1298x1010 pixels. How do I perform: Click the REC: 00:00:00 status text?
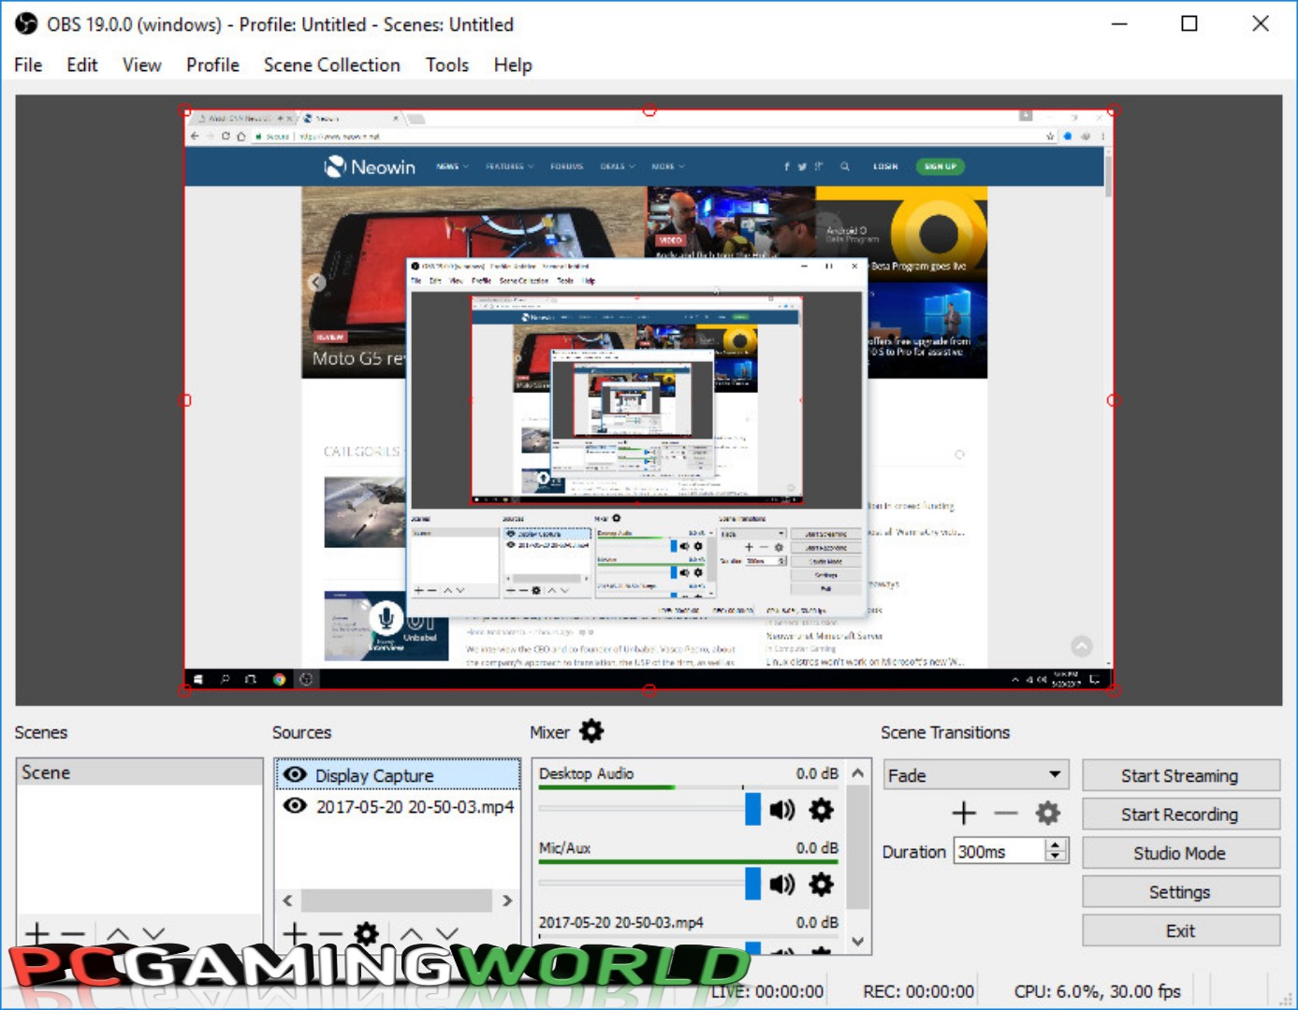918,991
